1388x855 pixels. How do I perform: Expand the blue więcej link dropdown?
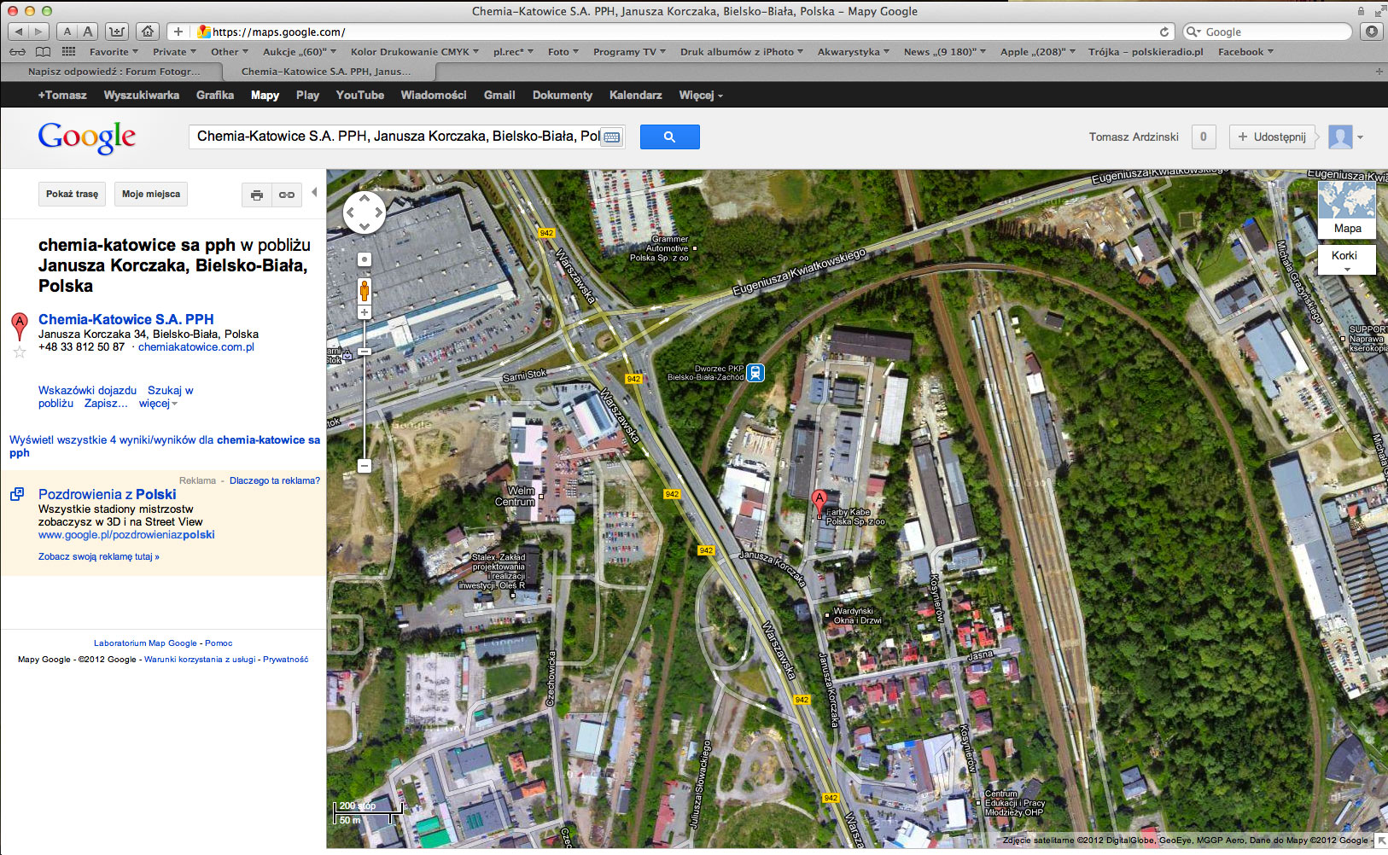[158, 404]
